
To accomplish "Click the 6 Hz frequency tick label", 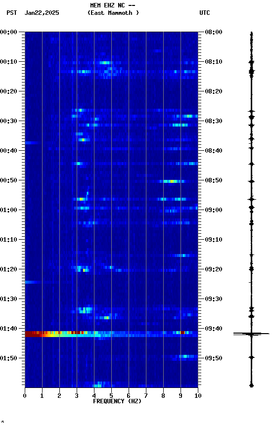I will point(129,396).
